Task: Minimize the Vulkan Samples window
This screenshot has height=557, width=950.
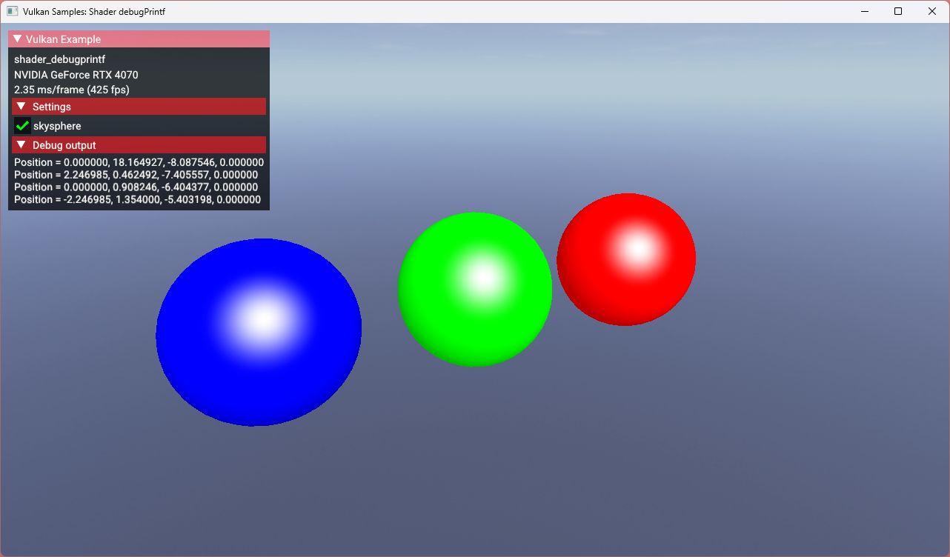Action: [x=864, y=11]
